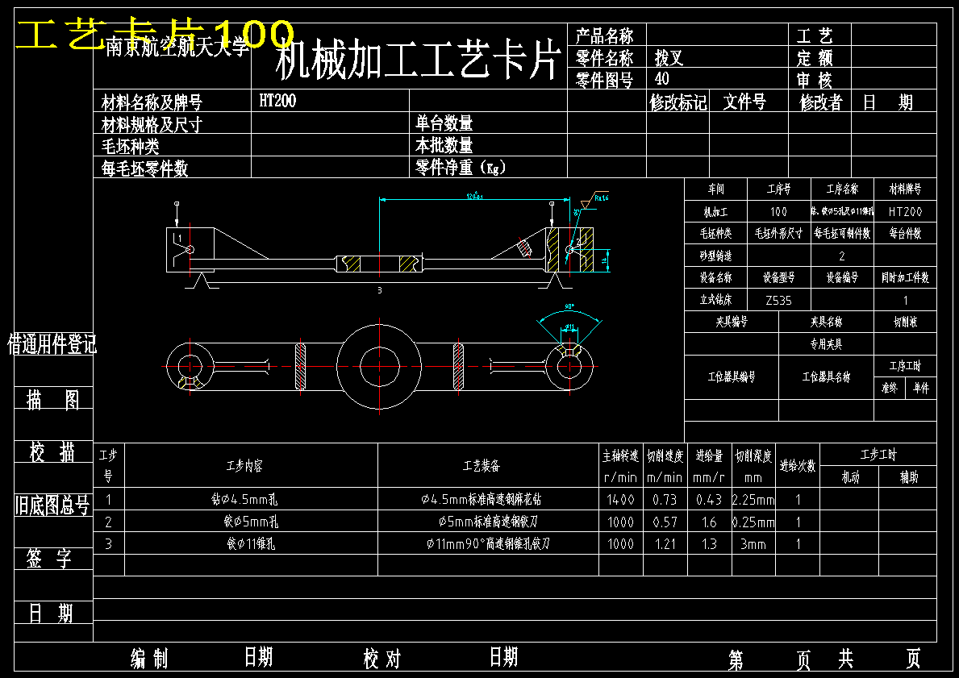959x678 pixels.
Task: Select the 机加工 workshop value
Action: (715, 211)
